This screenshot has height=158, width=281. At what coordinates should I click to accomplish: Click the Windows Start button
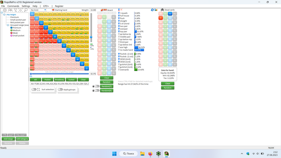pyautogui.click(x=114, y=154)
